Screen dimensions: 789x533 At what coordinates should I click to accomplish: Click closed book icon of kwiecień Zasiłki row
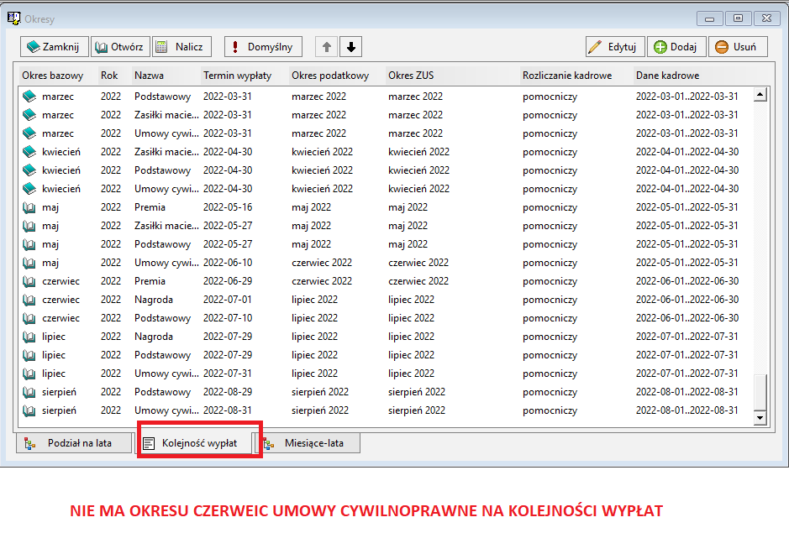tap(29, 151)
